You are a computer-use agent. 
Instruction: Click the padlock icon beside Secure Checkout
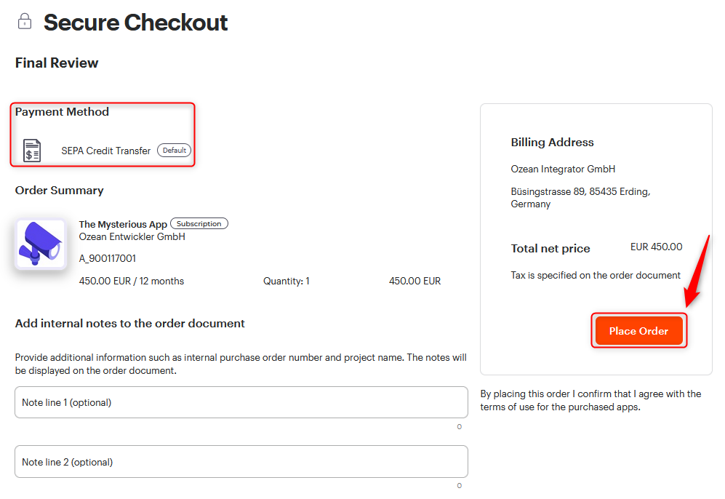tap(25, 21)
